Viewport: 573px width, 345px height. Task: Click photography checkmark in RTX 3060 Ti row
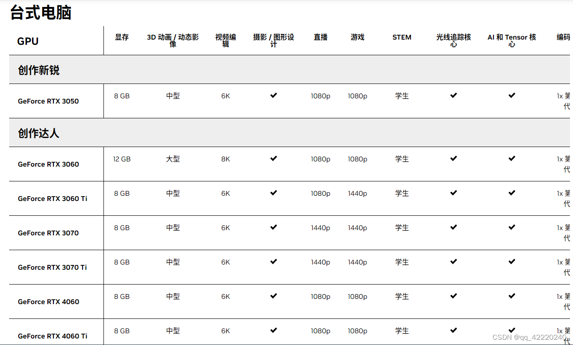click(x=273, y=193)
